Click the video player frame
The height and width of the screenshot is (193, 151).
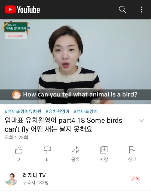75,61
